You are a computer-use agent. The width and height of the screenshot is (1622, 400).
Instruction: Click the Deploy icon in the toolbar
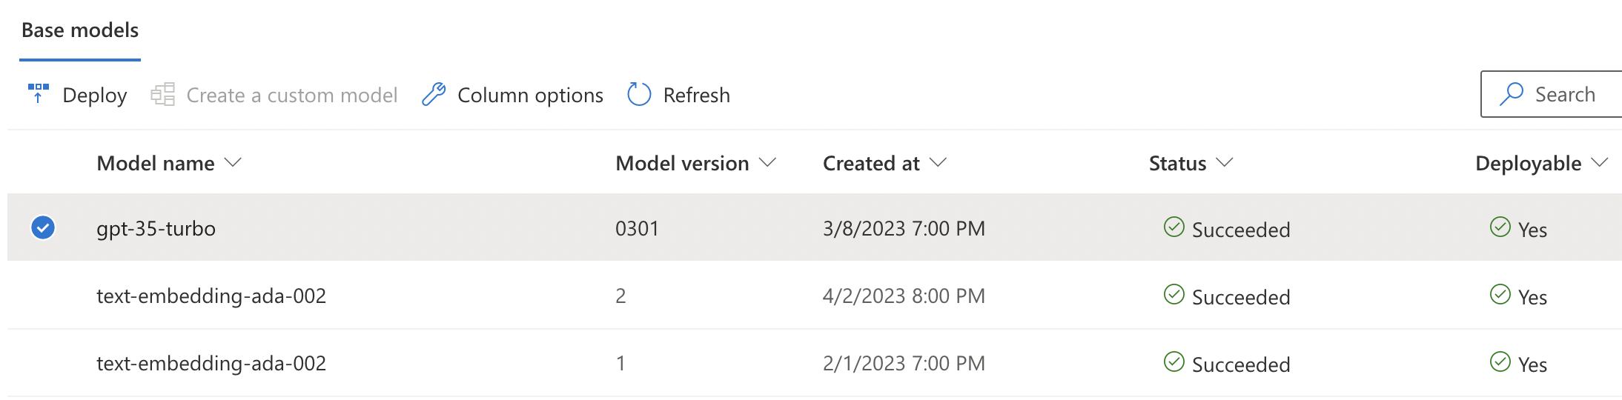(x=38, y=94)
